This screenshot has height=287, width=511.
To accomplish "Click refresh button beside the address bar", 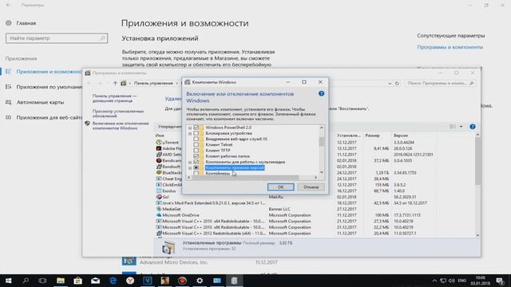I will coord(397,83).
